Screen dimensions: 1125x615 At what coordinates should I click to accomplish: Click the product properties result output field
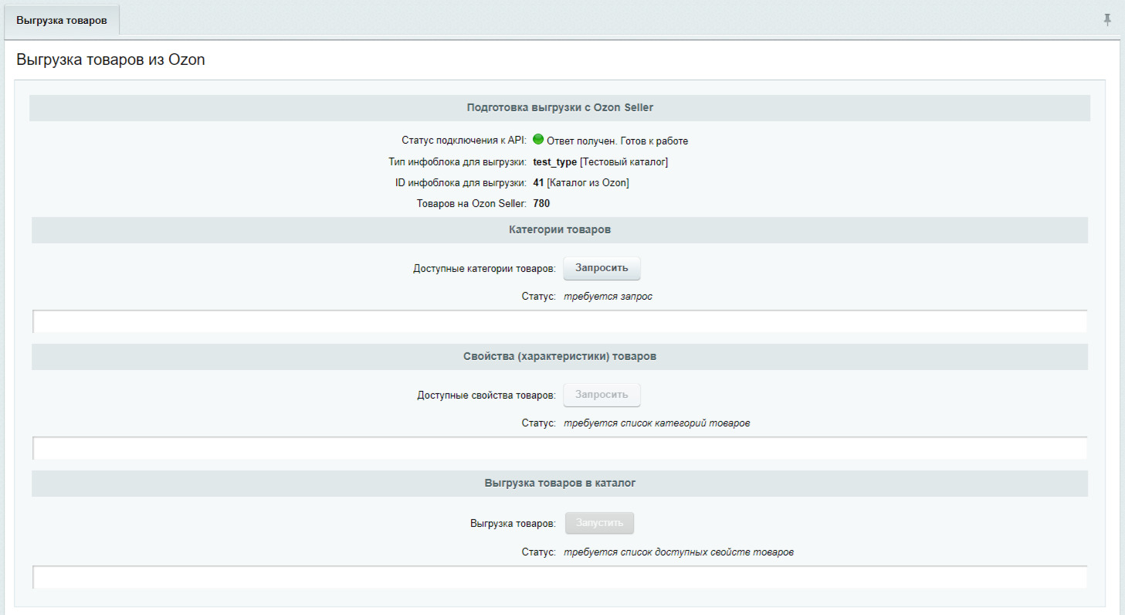coord(560,448)
